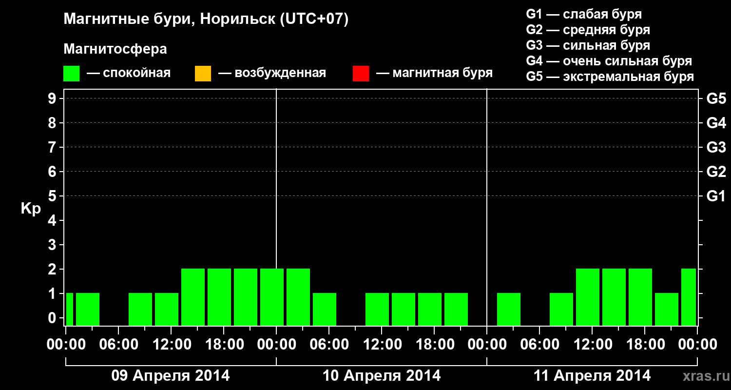731x390 pixels.
Task: Select the Kp 2 bar at 19:00–22:00 on 09 Апреля
Action: (x=246, y=297)
